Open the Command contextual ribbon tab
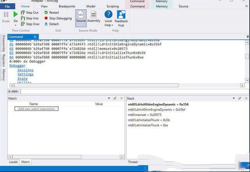The height and width of the screenshot is (172, 250). (x=137, y=6)
